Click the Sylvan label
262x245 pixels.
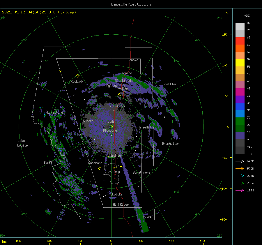[x=111, y=86]
